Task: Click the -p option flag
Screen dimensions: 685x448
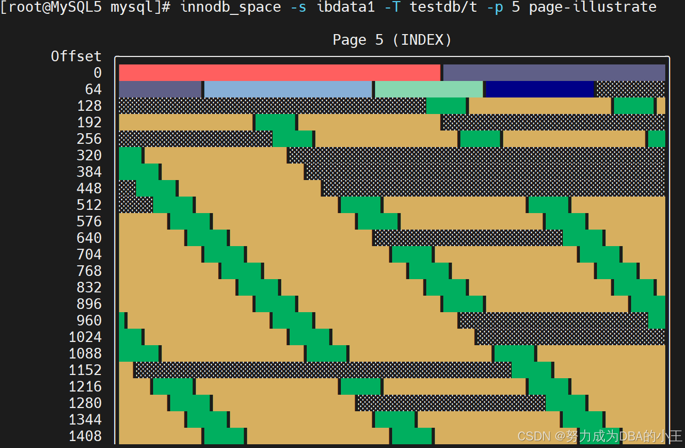Action: coord(495,7)
